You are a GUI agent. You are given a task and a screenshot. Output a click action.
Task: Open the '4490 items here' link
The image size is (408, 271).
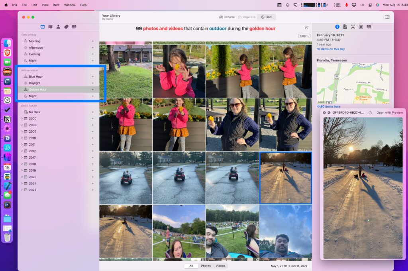pyautogui.click(x=328, y=106)
